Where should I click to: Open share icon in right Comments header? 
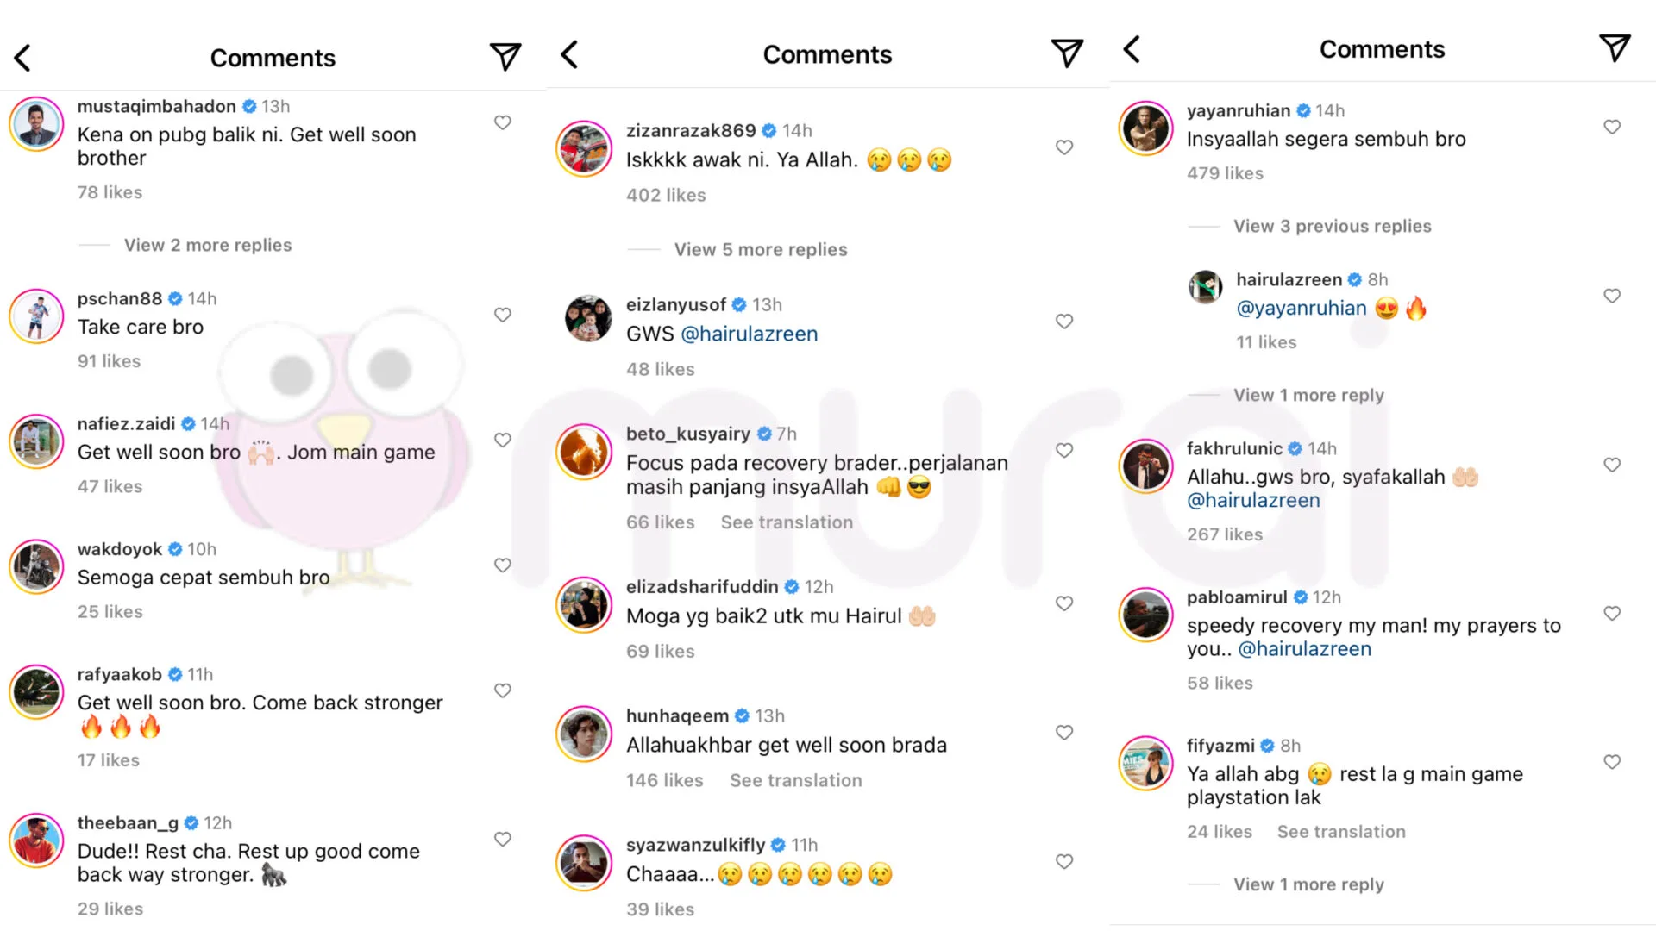tap(1615, 48)
